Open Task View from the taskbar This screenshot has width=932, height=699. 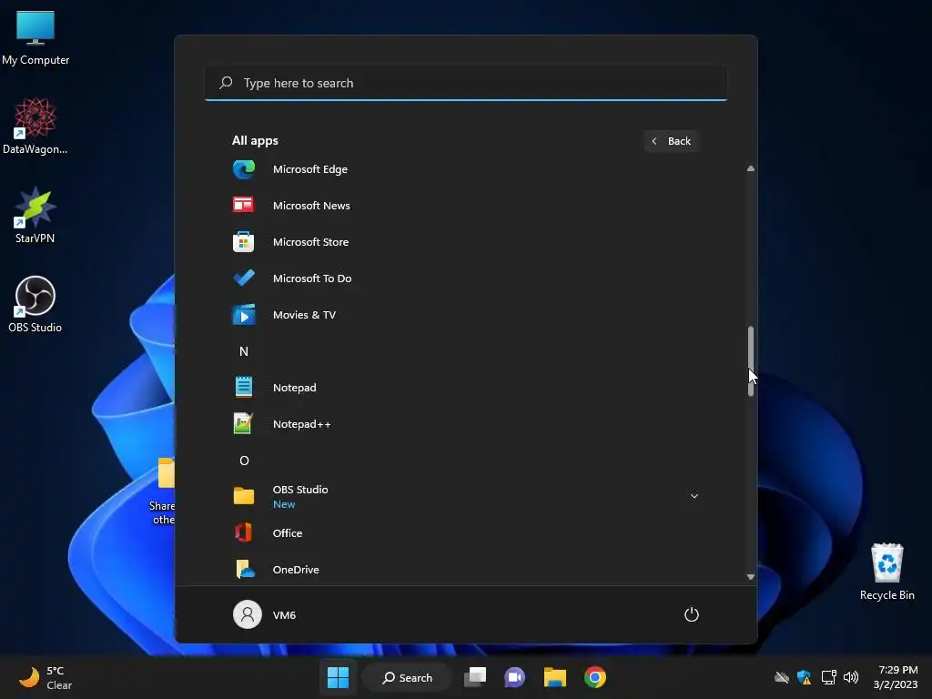click(475, 677)
